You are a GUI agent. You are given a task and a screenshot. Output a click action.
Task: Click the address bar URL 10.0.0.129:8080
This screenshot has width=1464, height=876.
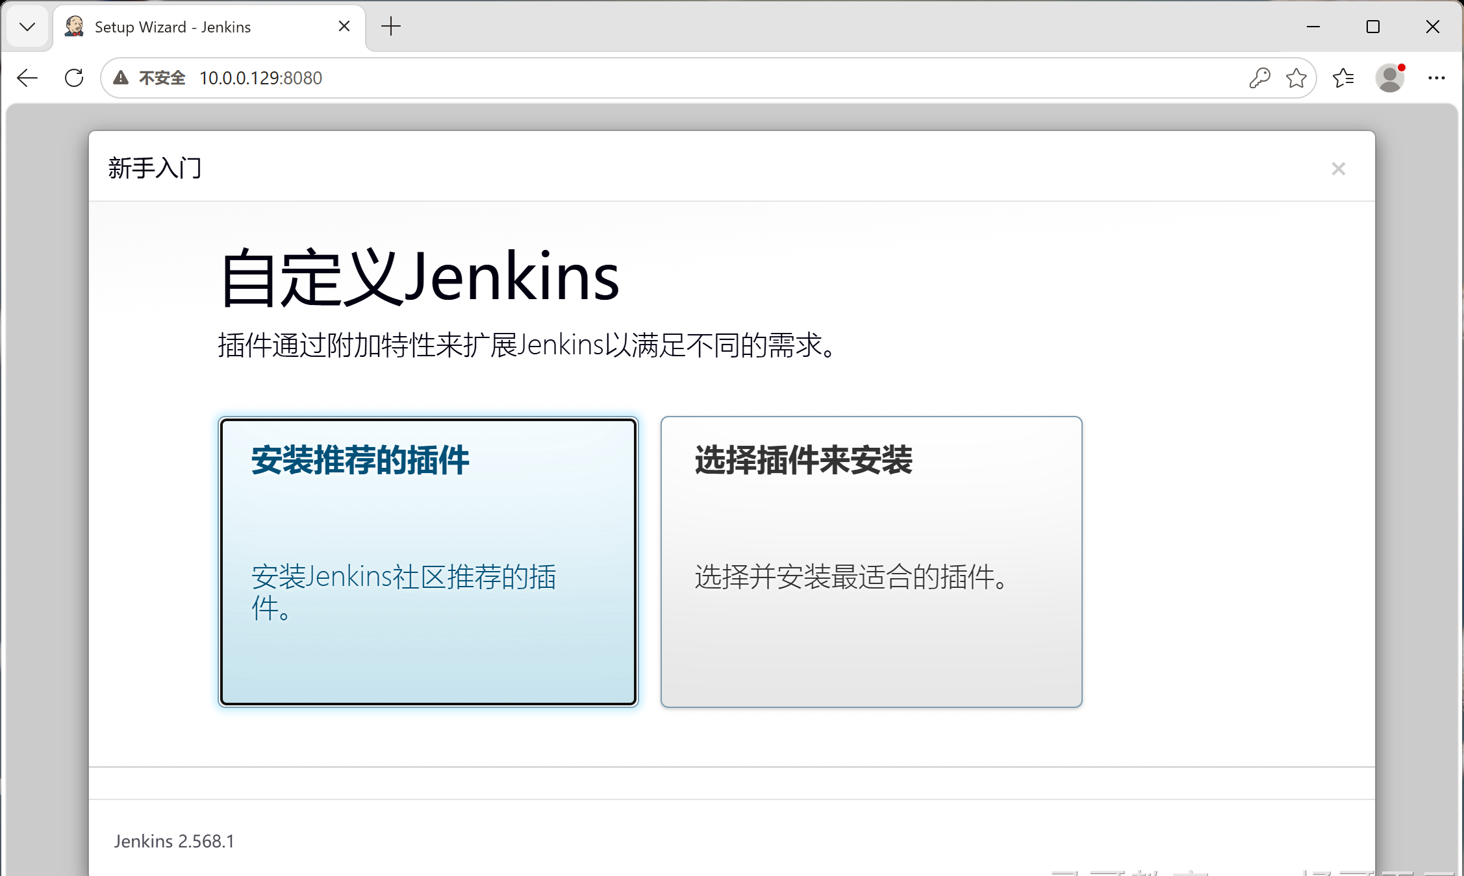[x=260, y=78]
